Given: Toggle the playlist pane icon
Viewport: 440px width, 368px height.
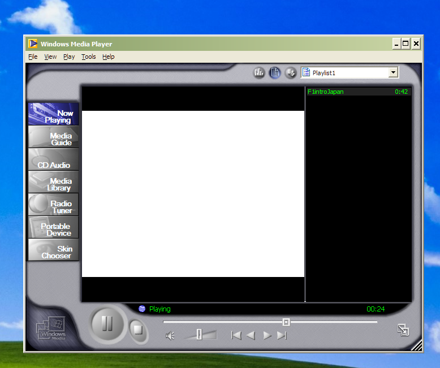Looking at the screenshot, I should pyautogui.click(x=275, y=73).
